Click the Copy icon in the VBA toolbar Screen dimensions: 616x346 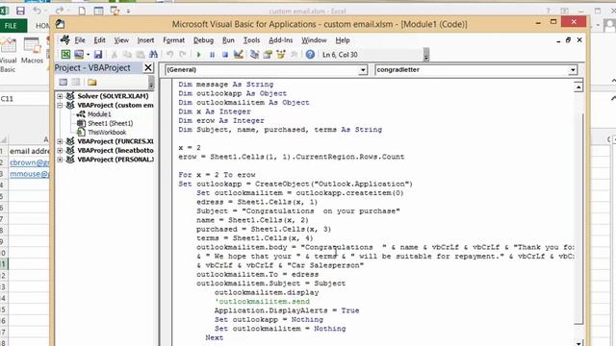127,55
